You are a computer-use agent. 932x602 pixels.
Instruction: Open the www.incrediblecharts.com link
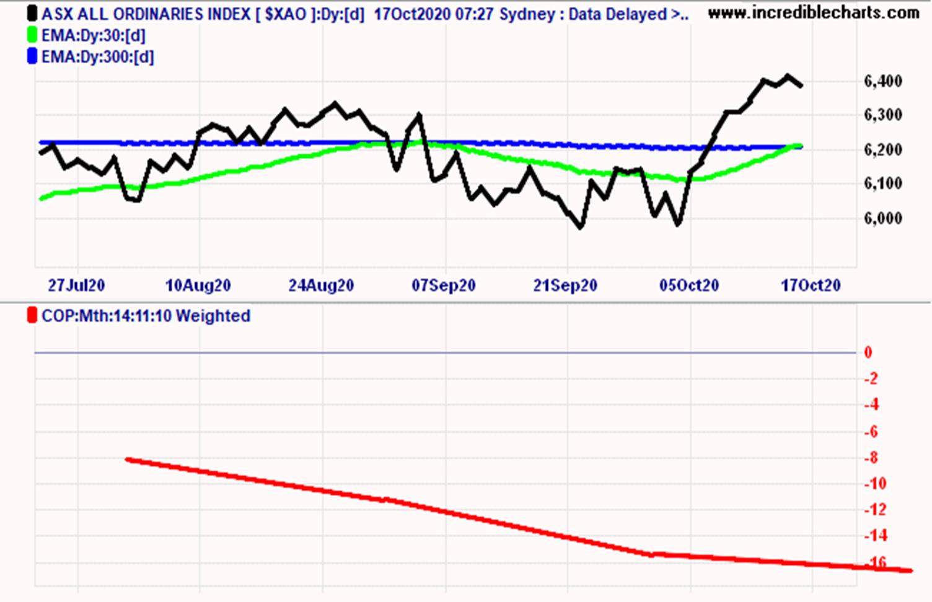tap(813, 12)
